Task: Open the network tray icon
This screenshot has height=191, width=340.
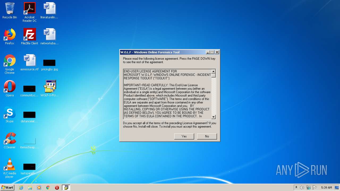Action: coord(308,188)
